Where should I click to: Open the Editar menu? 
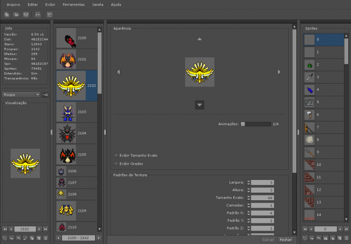pyautogui.click(x=33, y=4)
